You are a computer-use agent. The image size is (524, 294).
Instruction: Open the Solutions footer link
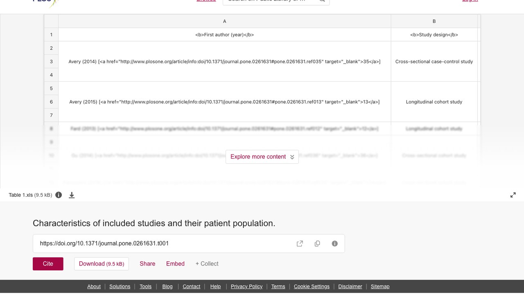coord(120,287)
